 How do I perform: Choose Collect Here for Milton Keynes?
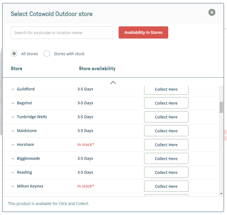[166, 186]
